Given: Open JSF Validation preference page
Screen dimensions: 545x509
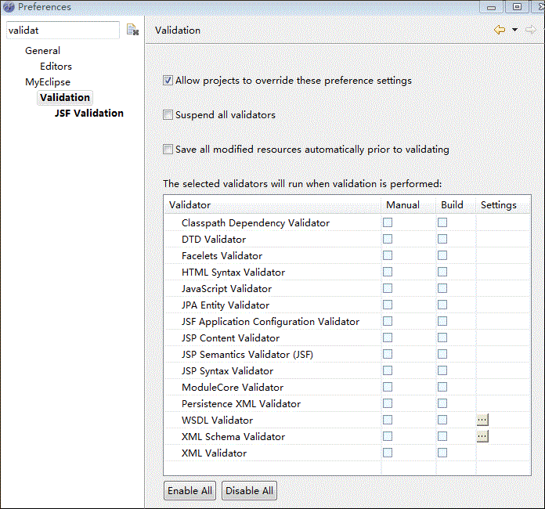Looking at the screenshot, I should tap(88, 114).
